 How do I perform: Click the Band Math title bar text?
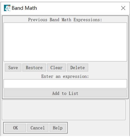pos(24,8)
